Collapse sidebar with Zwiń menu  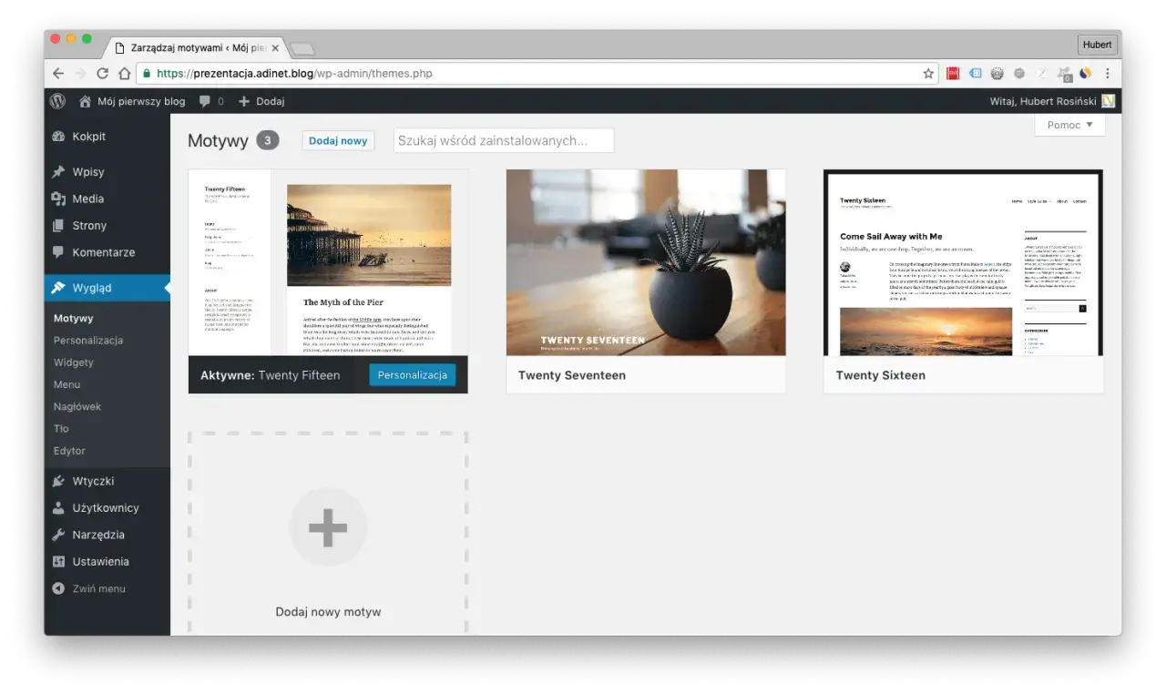tap(89, 588)
